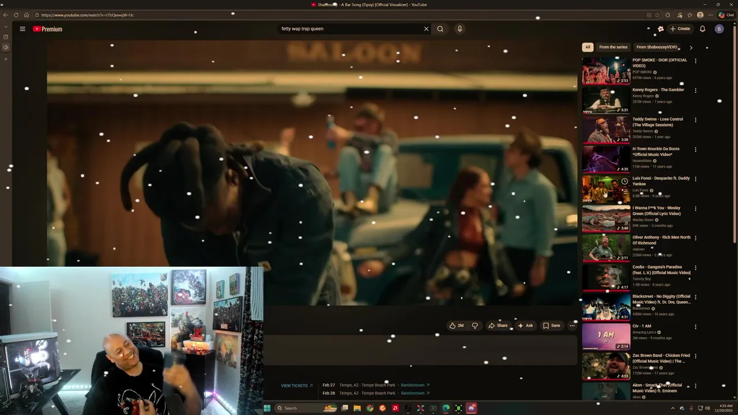Show hidden system tray icons
738x415 pixels.
[672, 408]
